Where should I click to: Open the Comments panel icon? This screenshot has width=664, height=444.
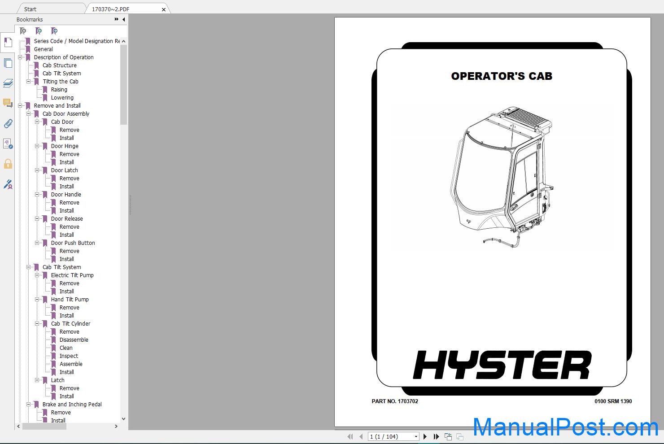(8, 103)
